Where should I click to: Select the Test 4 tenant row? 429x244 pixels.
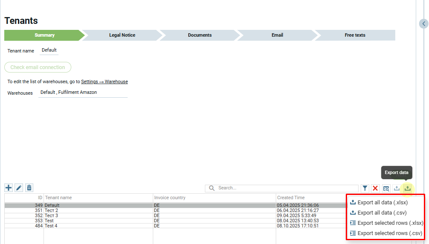98,226
